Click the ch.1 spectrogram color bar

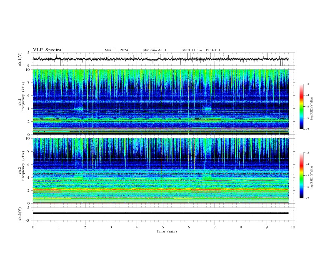(x=301, y=107)
